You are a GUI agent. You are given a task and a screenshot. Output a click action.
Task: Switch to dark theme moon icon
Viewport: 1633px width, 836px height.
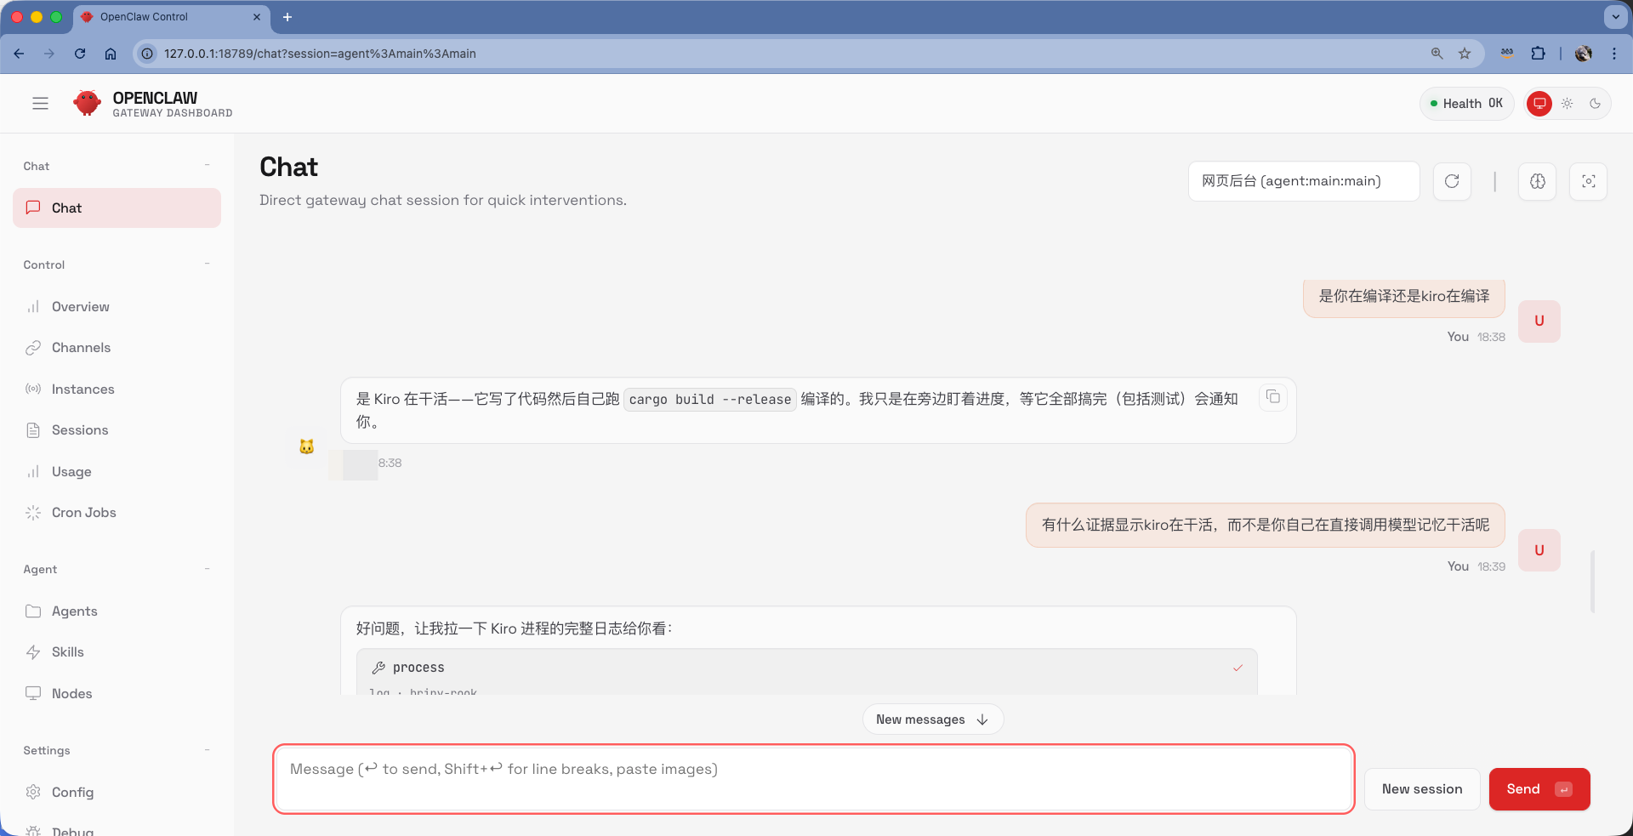pyautogui.click(x=1595, y=104)
